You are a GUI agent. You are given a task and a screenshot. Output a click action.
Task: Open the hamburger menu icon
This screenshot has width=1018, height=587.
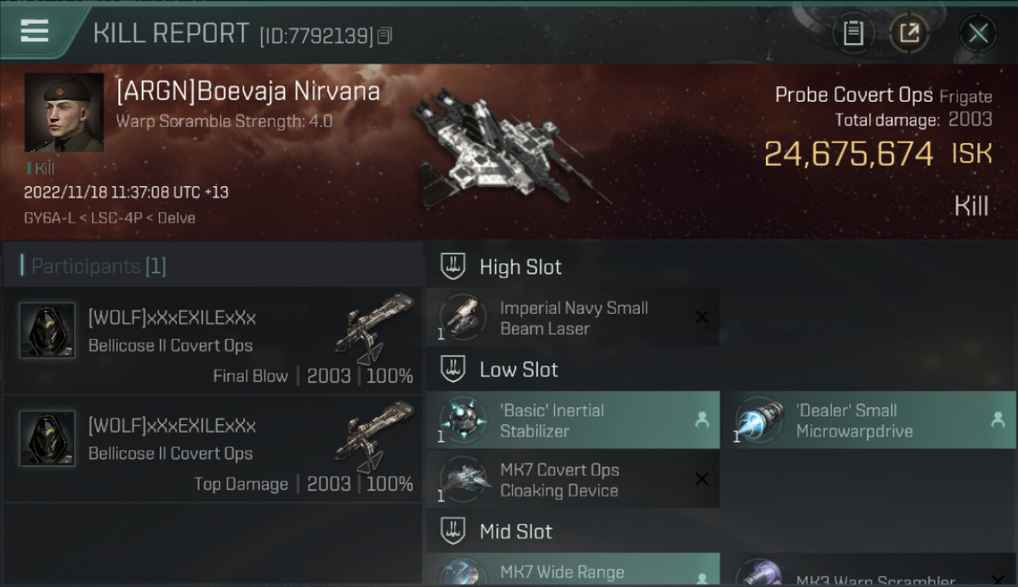click(x=34, y=31)
